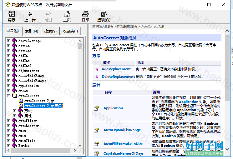This screenshot has height=159, width=233.
Task: Expand the AllowEditRanges tree node
Action: click(9, 81)
